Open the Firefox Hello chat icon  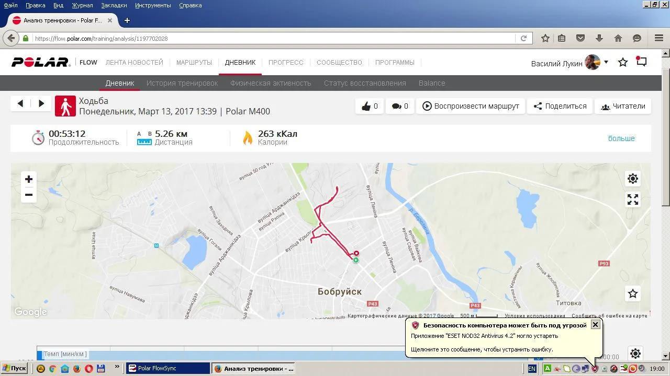(x=637, y=38)
